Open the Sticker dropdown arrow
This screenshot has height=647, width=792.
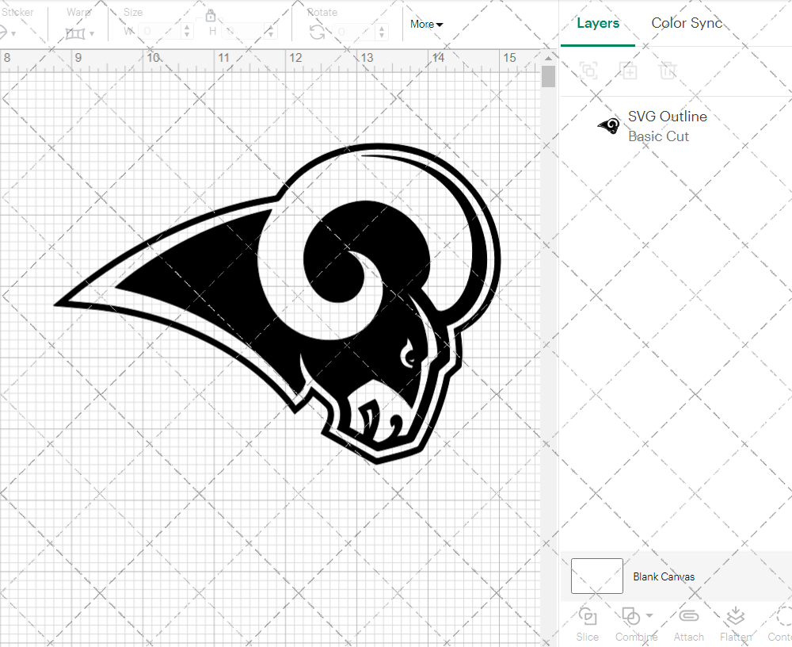click(x=13, y=33)
